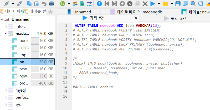Expand the sys database node
210x110 pixels.
coord(6,104)
